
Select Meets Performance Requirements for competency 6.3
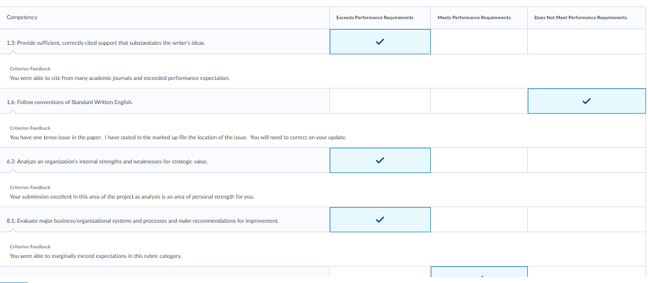479,160
